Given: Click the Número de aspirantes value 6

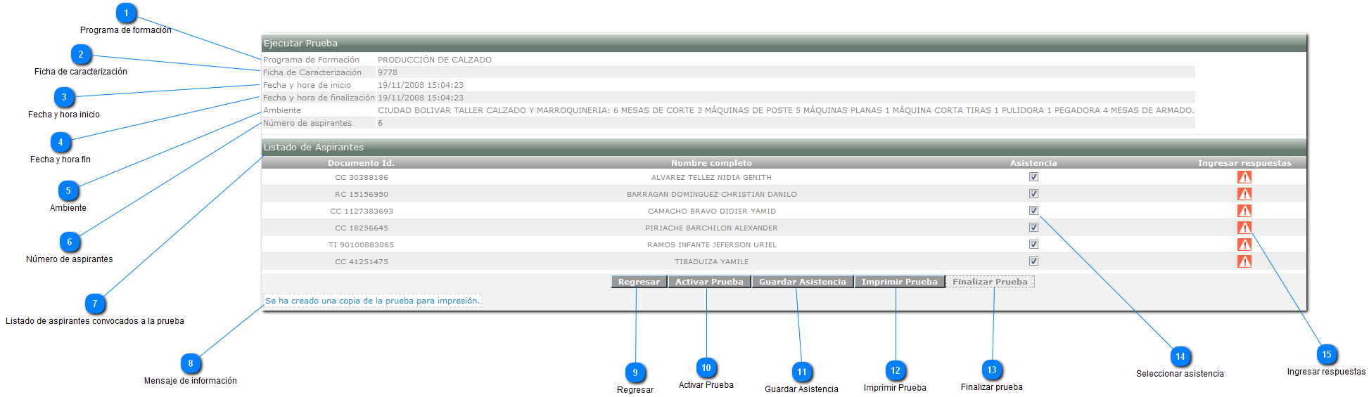Looking at the screenshot, I should tap(381, 123).
